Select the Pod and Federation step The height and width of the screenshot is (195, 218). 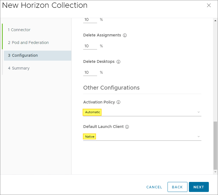28,43
